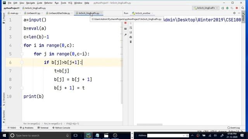
Task: Collapse the for j loop on line 5
Action: tap(22, 54)
